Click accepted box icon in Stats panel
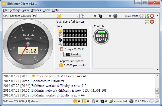The width and height of the screenshot is (162, 106). (60, 31)
